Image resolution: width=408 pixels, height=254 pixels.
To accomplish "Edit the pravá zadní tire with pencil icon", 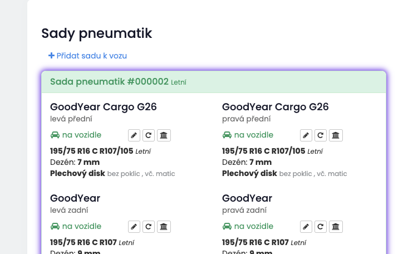I will click(306, 227).
